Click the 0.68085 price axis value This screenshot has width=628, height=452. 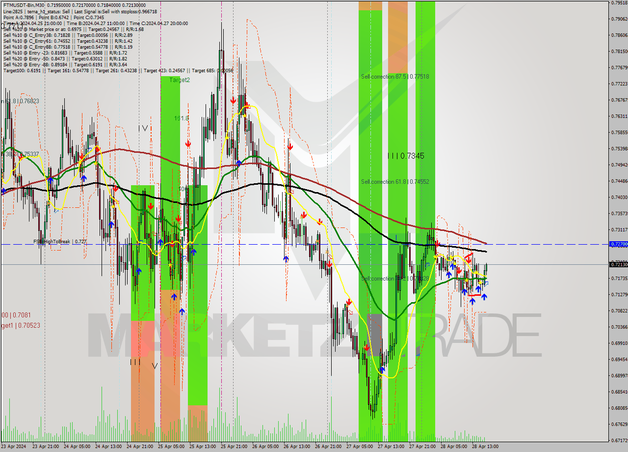point(620,408)
